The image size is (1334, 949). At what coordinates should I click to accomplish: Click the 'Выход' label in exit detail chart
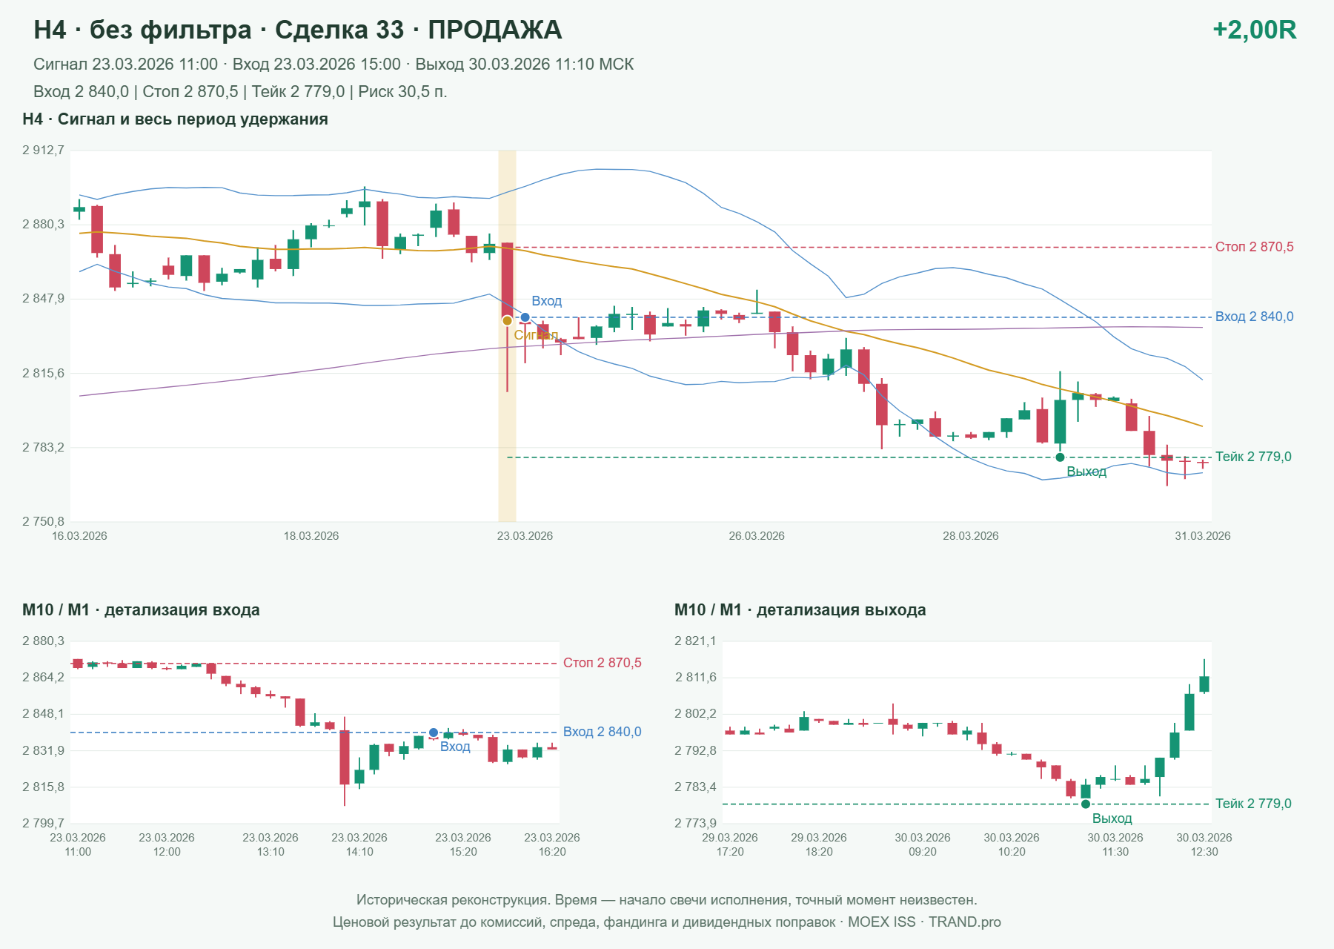point(1112,819)
